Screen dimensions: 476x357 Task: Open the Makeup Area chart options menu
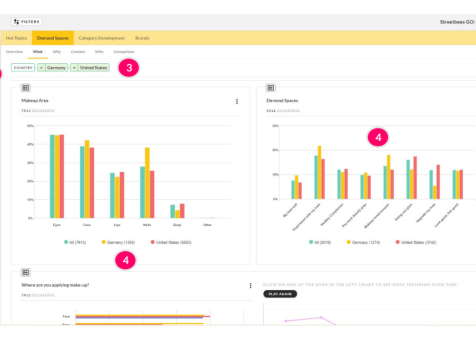pos(237,101)
